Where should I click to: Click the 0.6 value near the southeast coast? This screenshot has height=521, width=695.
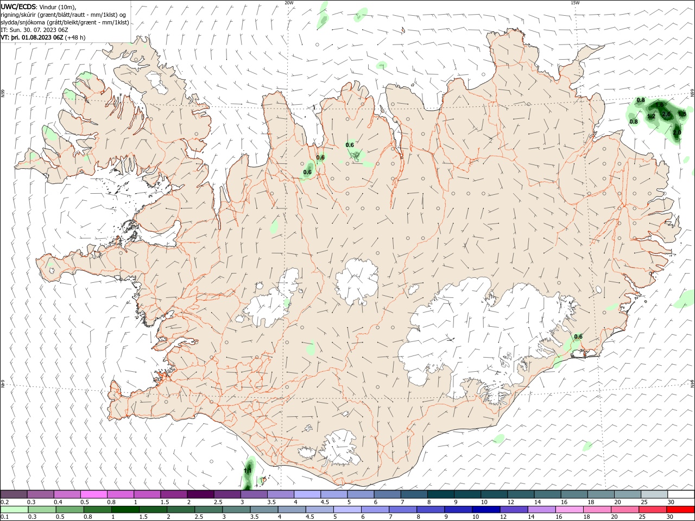click(x=578, y=336)
